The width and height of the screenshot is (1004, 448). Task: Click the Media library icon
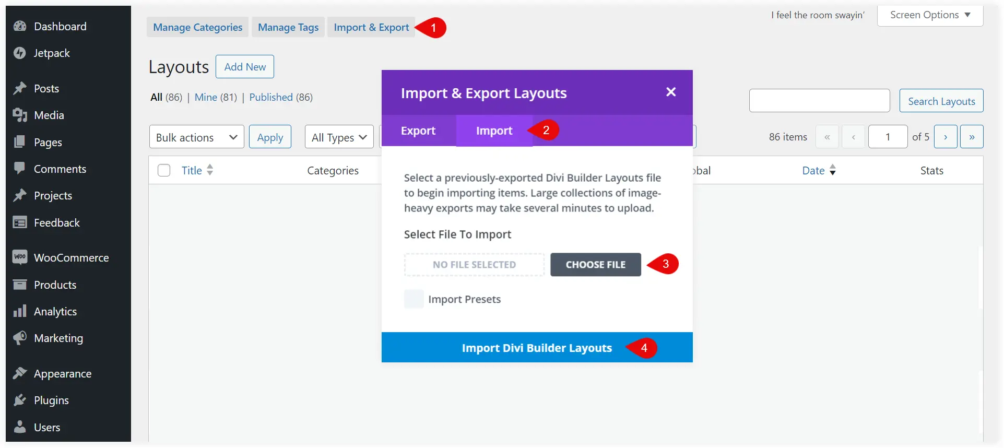point(20,115)
